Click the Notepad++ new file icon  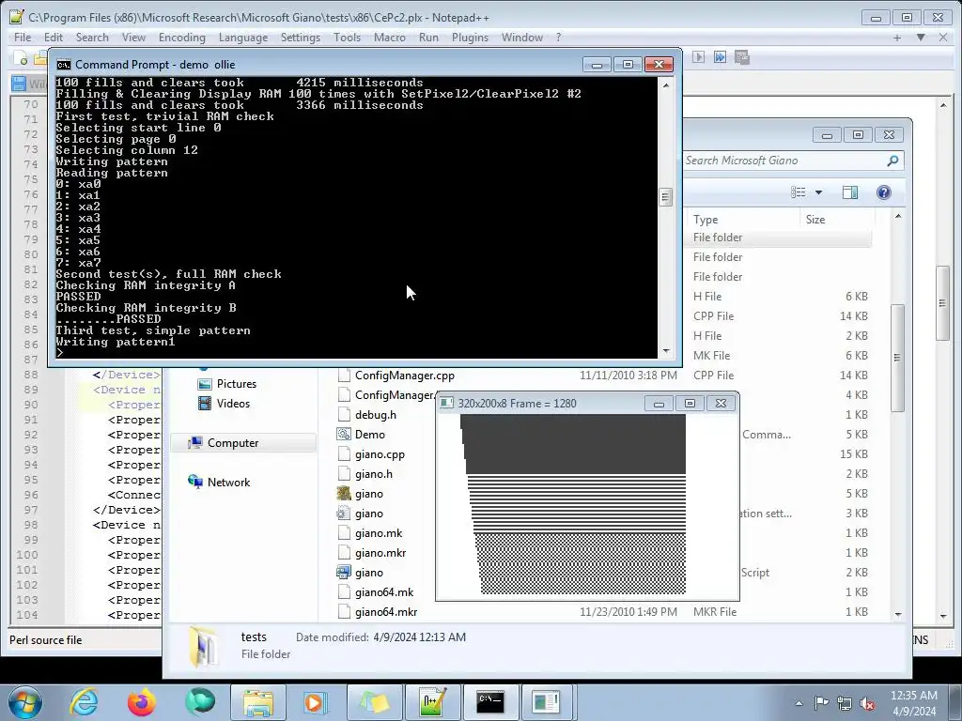coord(21,58)
